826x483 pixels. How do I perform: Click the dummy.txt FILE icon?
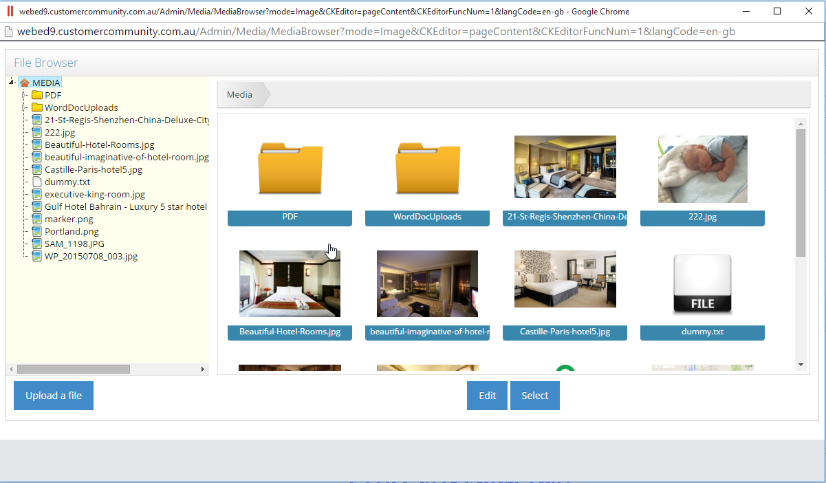(702, 283)
